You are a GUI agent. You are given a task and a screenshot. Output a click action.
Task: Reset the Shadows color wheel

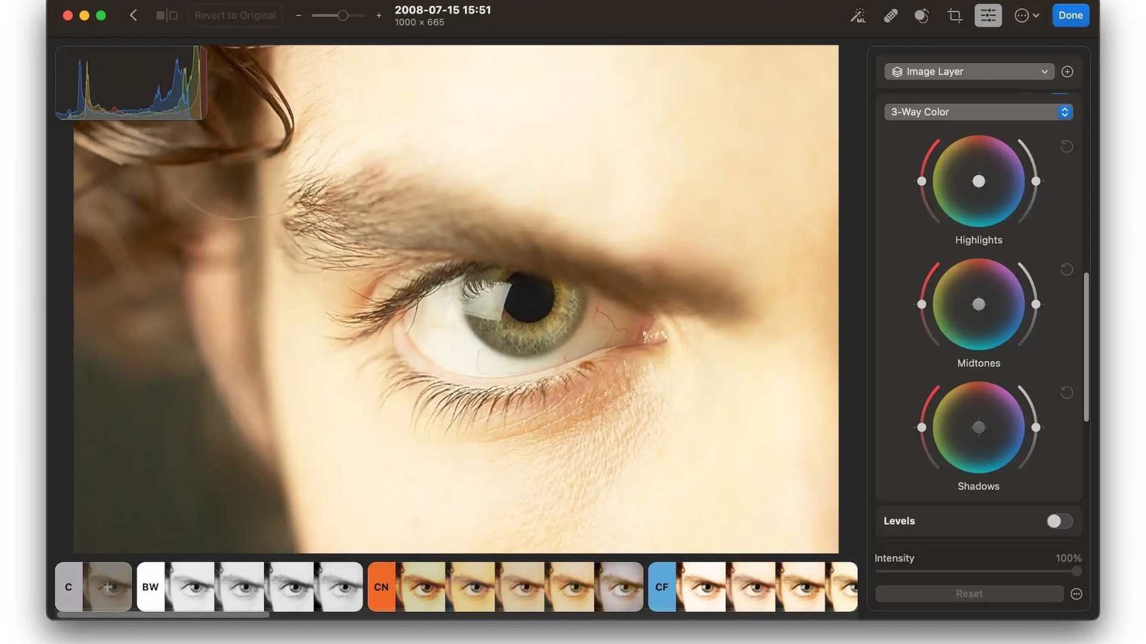click(x=1067, y=393)
